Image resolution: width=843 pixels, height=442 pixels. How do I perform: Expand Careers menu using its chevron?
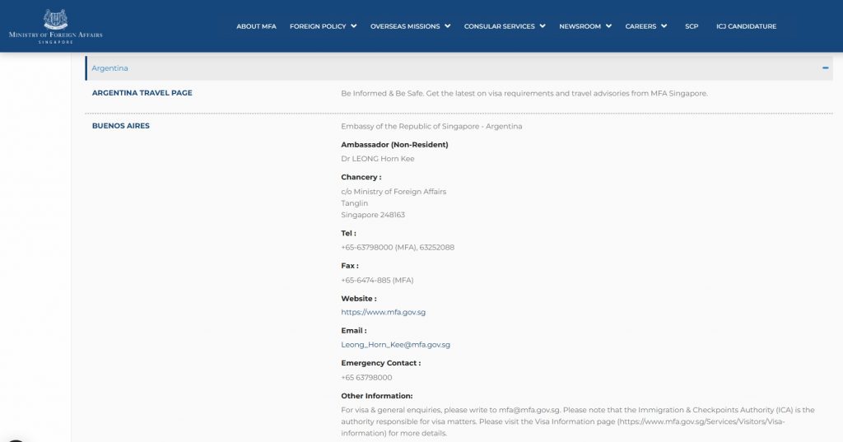[664, 26]
